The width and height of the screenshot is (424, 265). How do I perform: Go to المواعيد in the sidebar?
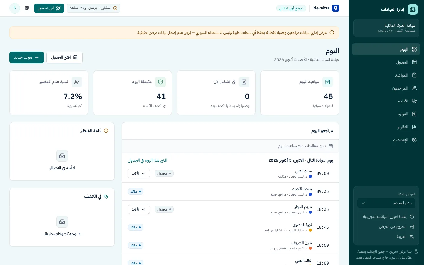pos(386,75)
